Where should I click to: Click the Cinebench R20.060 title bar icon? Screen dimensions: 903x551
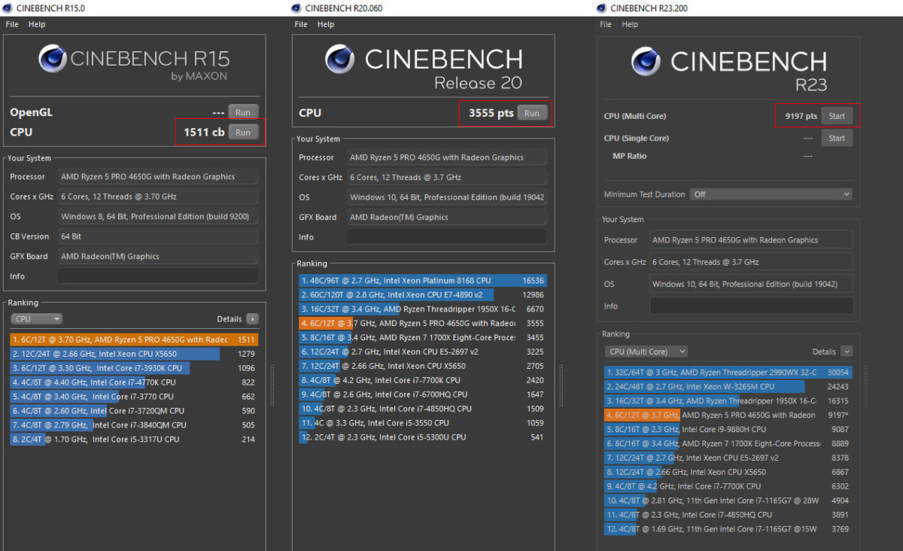point(297,8)
